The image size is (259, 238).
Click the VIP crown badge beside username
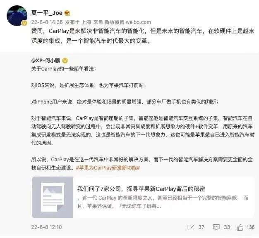click(x=67, y=13)
